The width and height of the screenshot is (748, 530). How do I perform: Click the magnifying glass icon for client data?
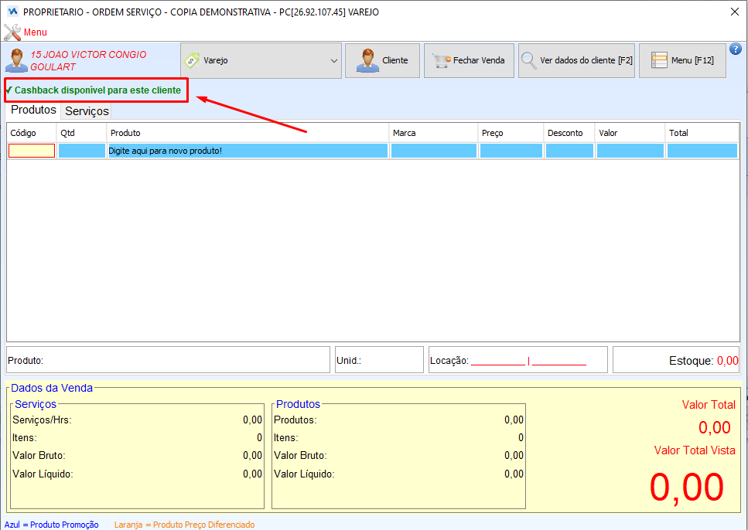click(x=529, y=60)
